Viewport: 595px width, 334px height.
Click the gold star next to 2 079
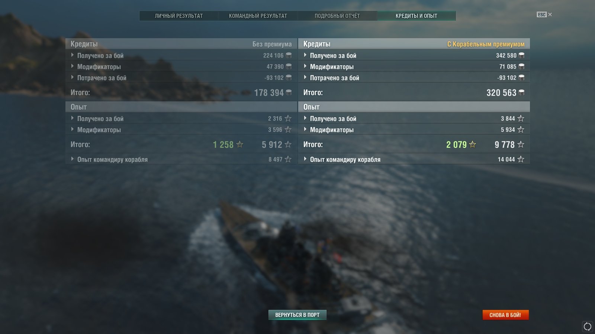472,144
